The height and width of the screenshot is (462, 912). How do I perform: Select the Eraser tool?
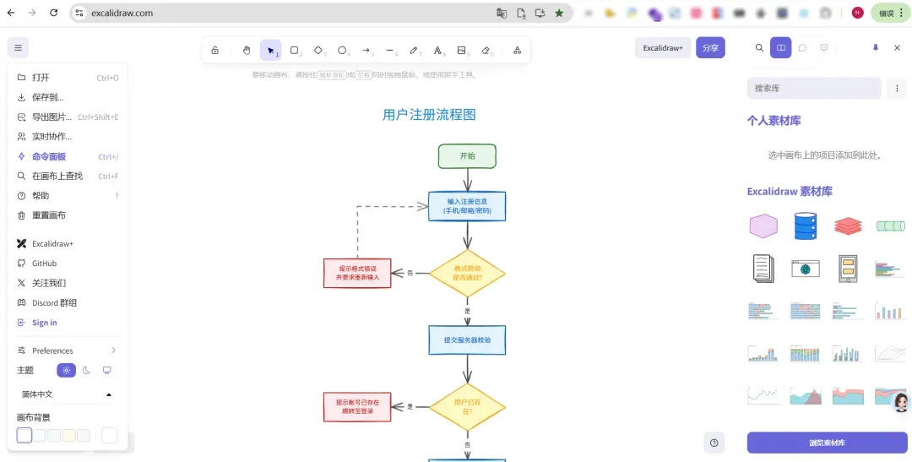point(486,51)
